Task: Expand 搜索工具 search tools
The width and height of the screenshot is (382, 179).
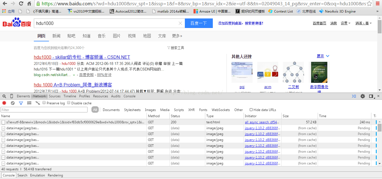Action: point(176,48)
